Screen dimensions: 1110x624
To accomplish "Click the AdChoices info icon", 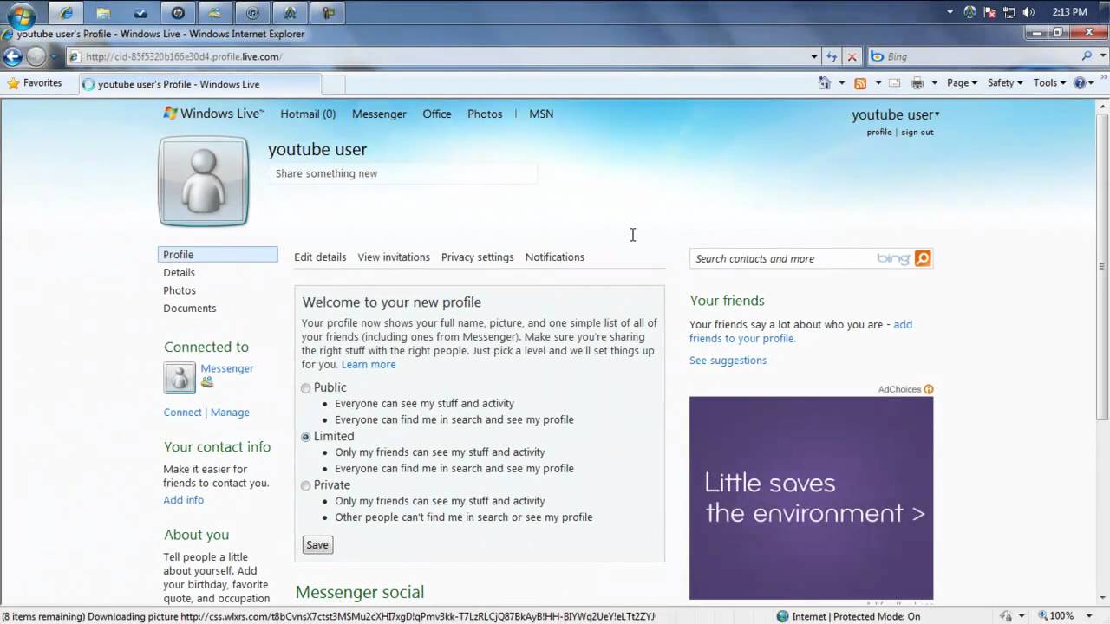I will click(x=929, y=389).
